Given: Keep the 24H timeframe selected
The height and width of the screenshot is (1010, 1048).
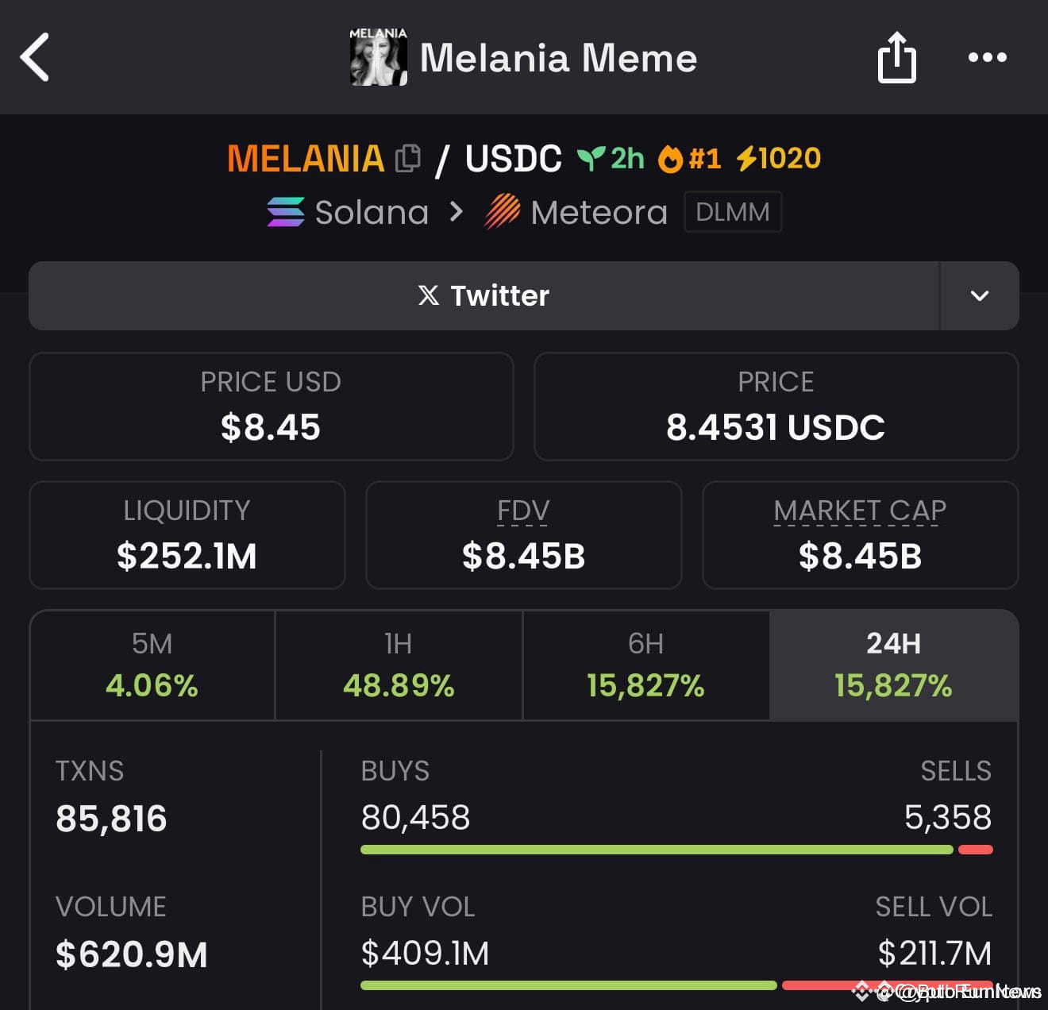Looking at the screenshot, I should pyautogui.click(x=894, y=665).
